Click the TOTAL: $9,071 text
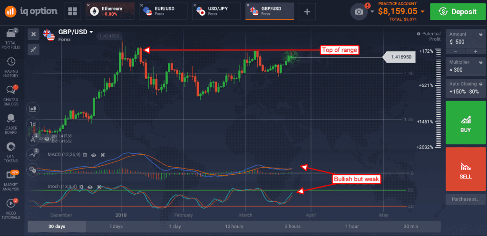The width and height of the screenshot is (487, 236). [402, 19]
